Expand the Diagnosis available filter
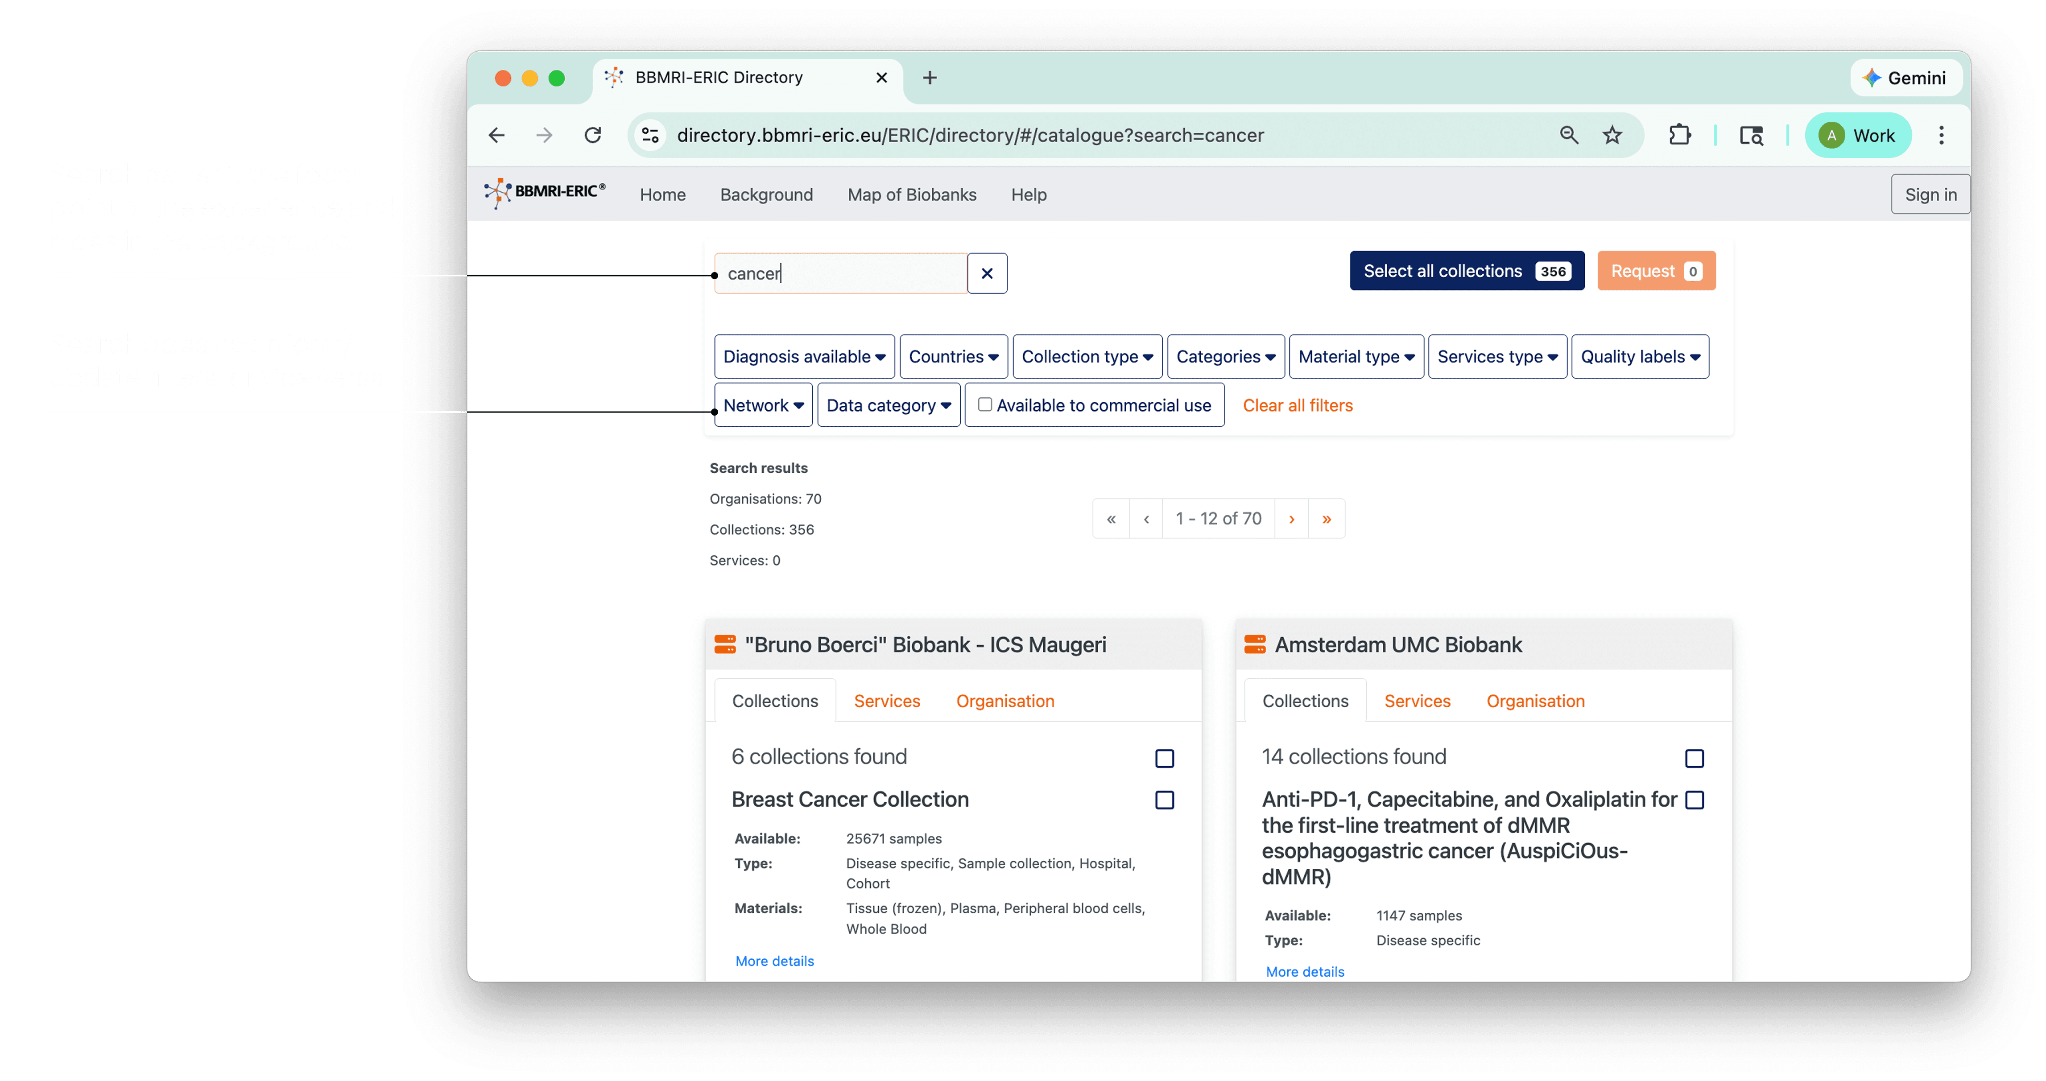The width and height of the screenshot is (2046, 1081). pyautogui.click(x=804, y=357)
